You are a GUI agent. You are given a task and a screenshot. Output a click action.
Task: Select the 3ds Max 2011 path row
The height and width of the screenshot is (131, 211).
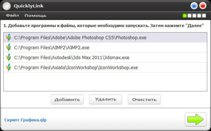[72, 58]
